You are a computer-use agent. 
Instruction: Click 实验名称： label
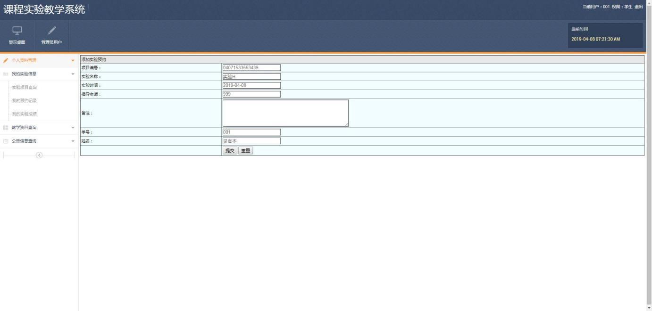[91, 77]
